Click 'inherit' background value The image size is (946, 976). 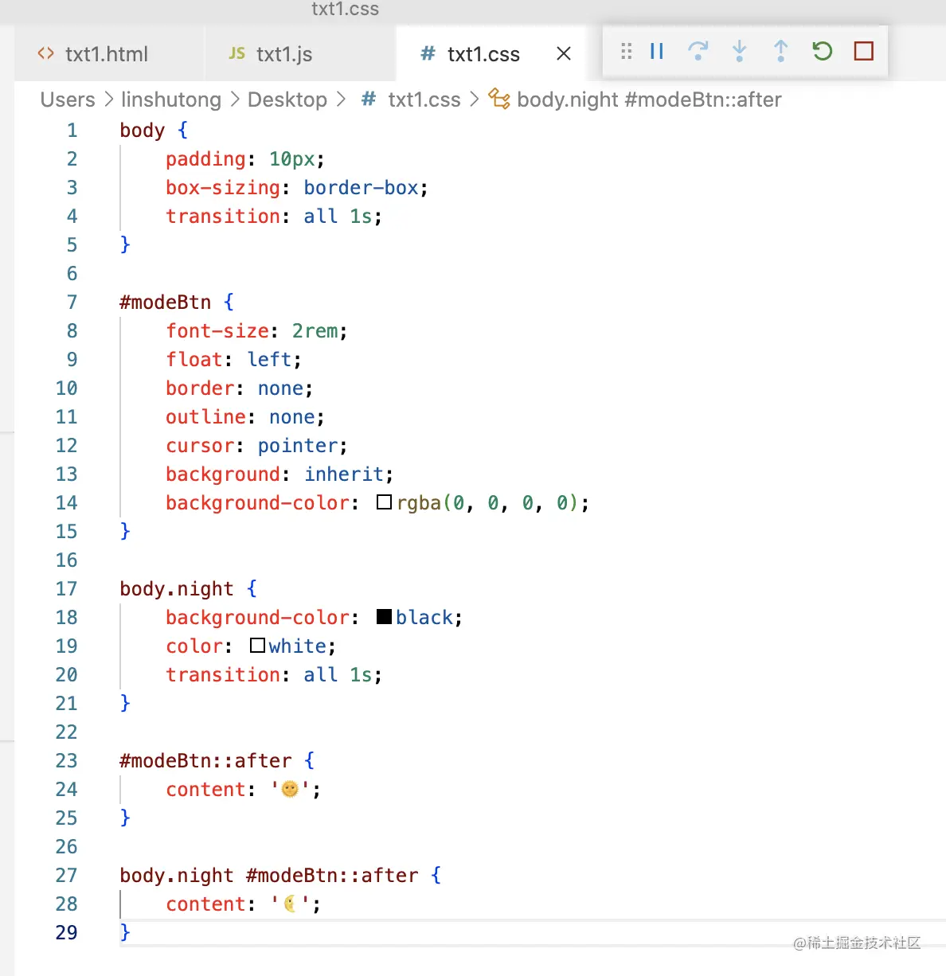(x=343, y=474)
